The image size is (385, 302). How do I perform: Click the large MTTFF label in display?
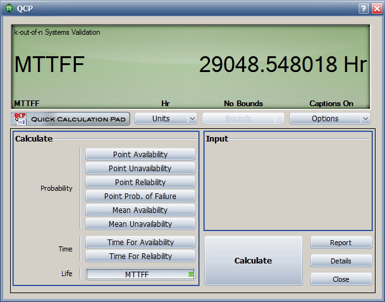click(49, 64)
